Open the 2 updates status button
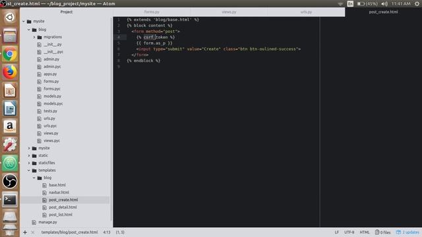 (x=407, y=232)
